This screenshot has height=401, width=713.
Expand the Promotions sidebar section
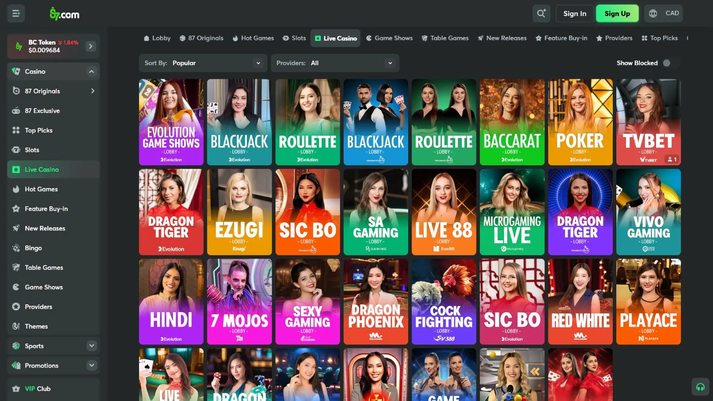coord(91,365)
